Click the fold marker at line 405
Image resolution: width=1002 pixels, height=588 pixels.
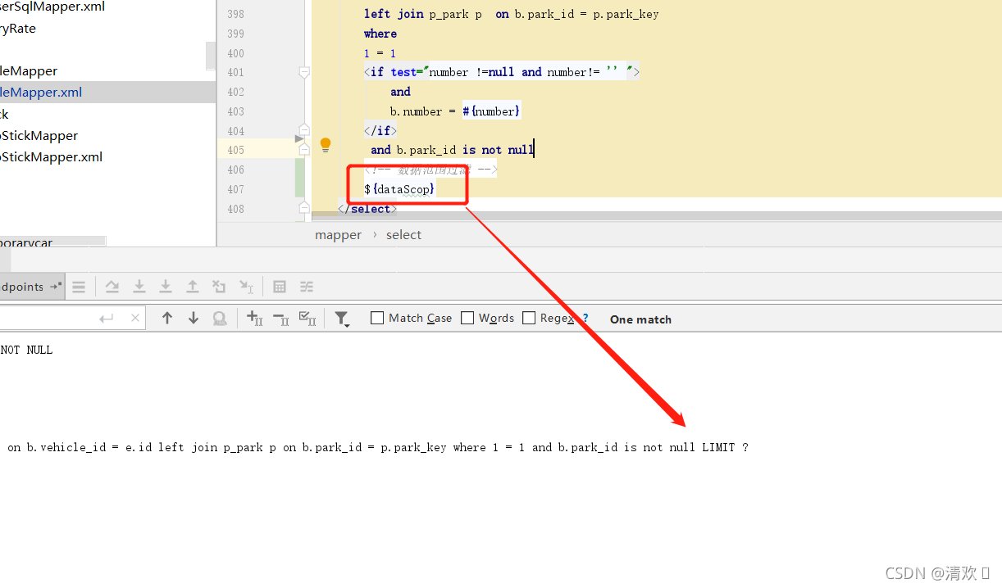pyautogui.click(x=304, y=148)
